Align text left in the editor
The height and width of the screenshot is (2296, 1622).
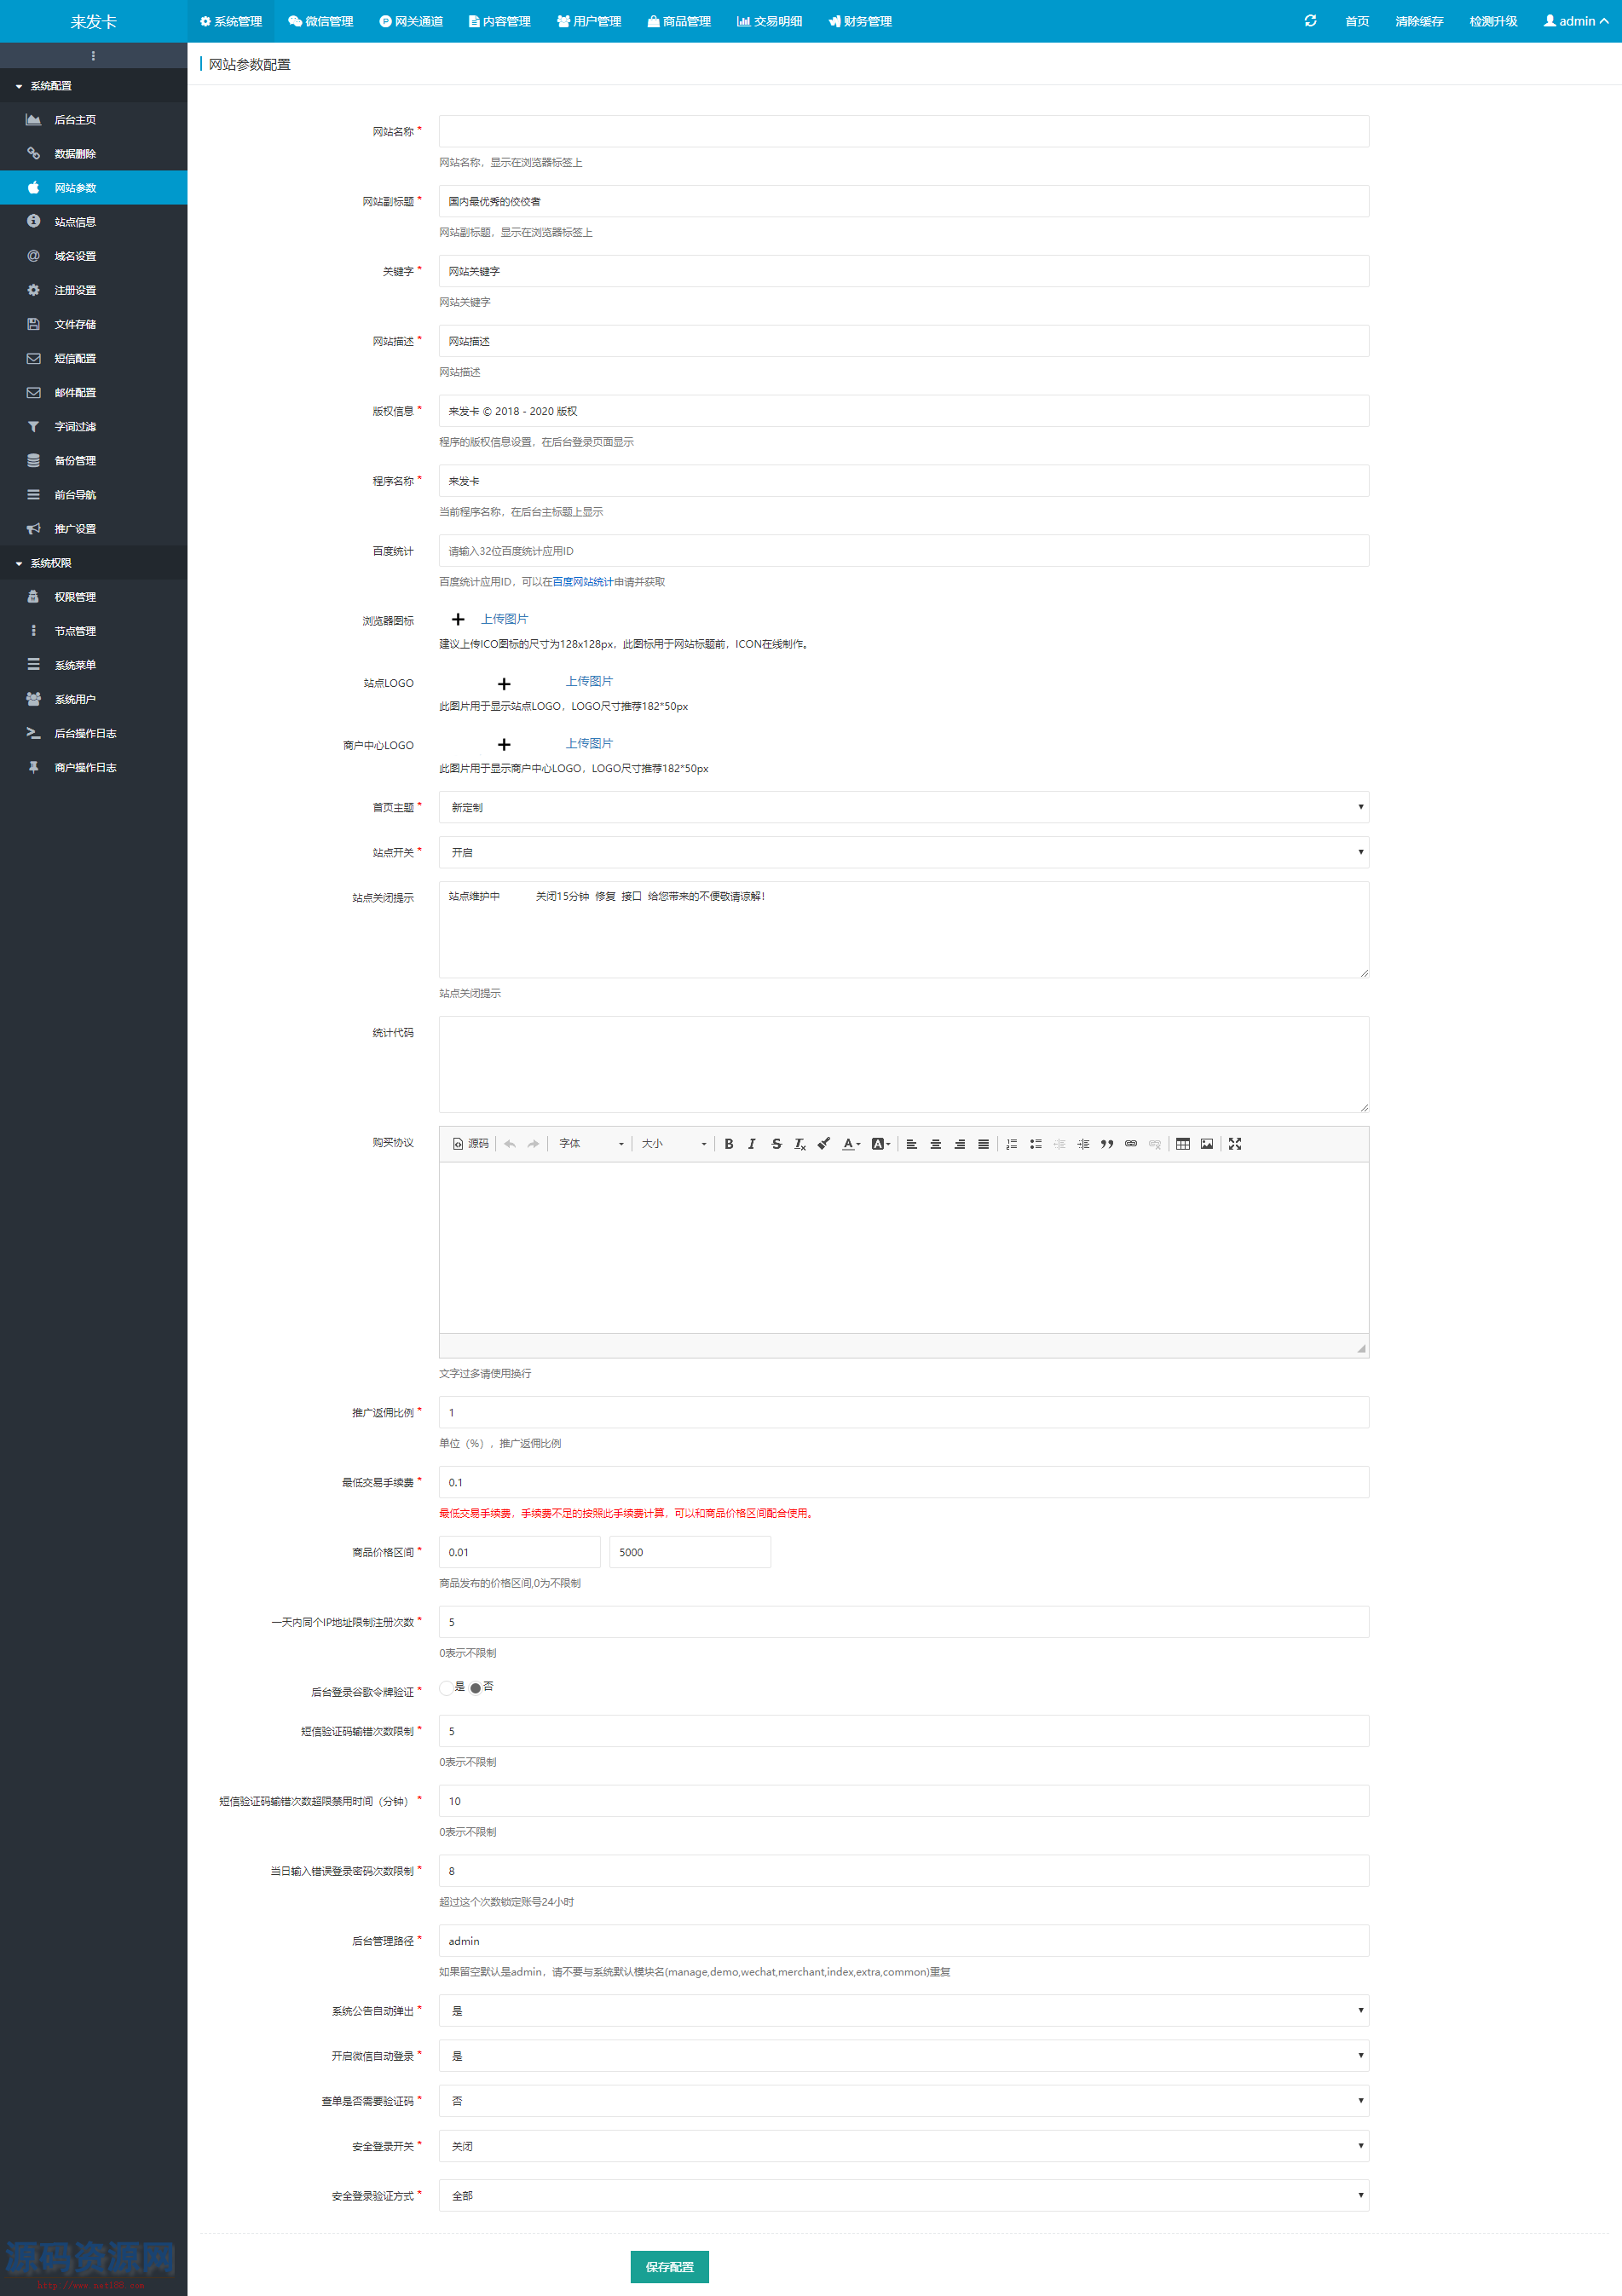pyautogui.click(x=912, y=1144)
